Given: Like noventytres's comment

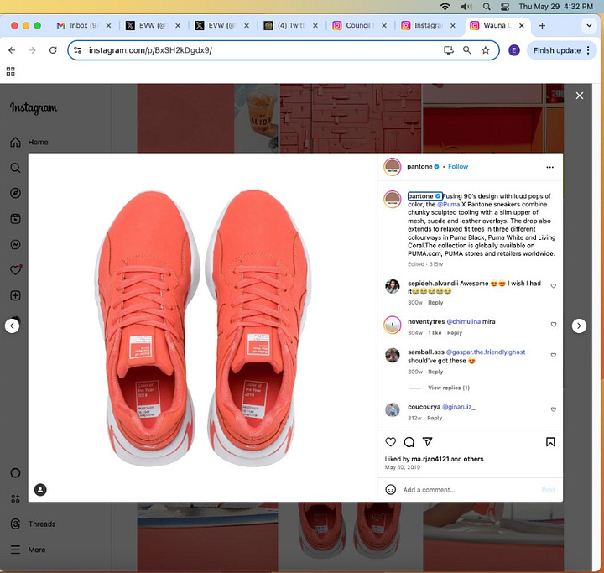Looking at the screenshot, I should [x=553, y=325].
